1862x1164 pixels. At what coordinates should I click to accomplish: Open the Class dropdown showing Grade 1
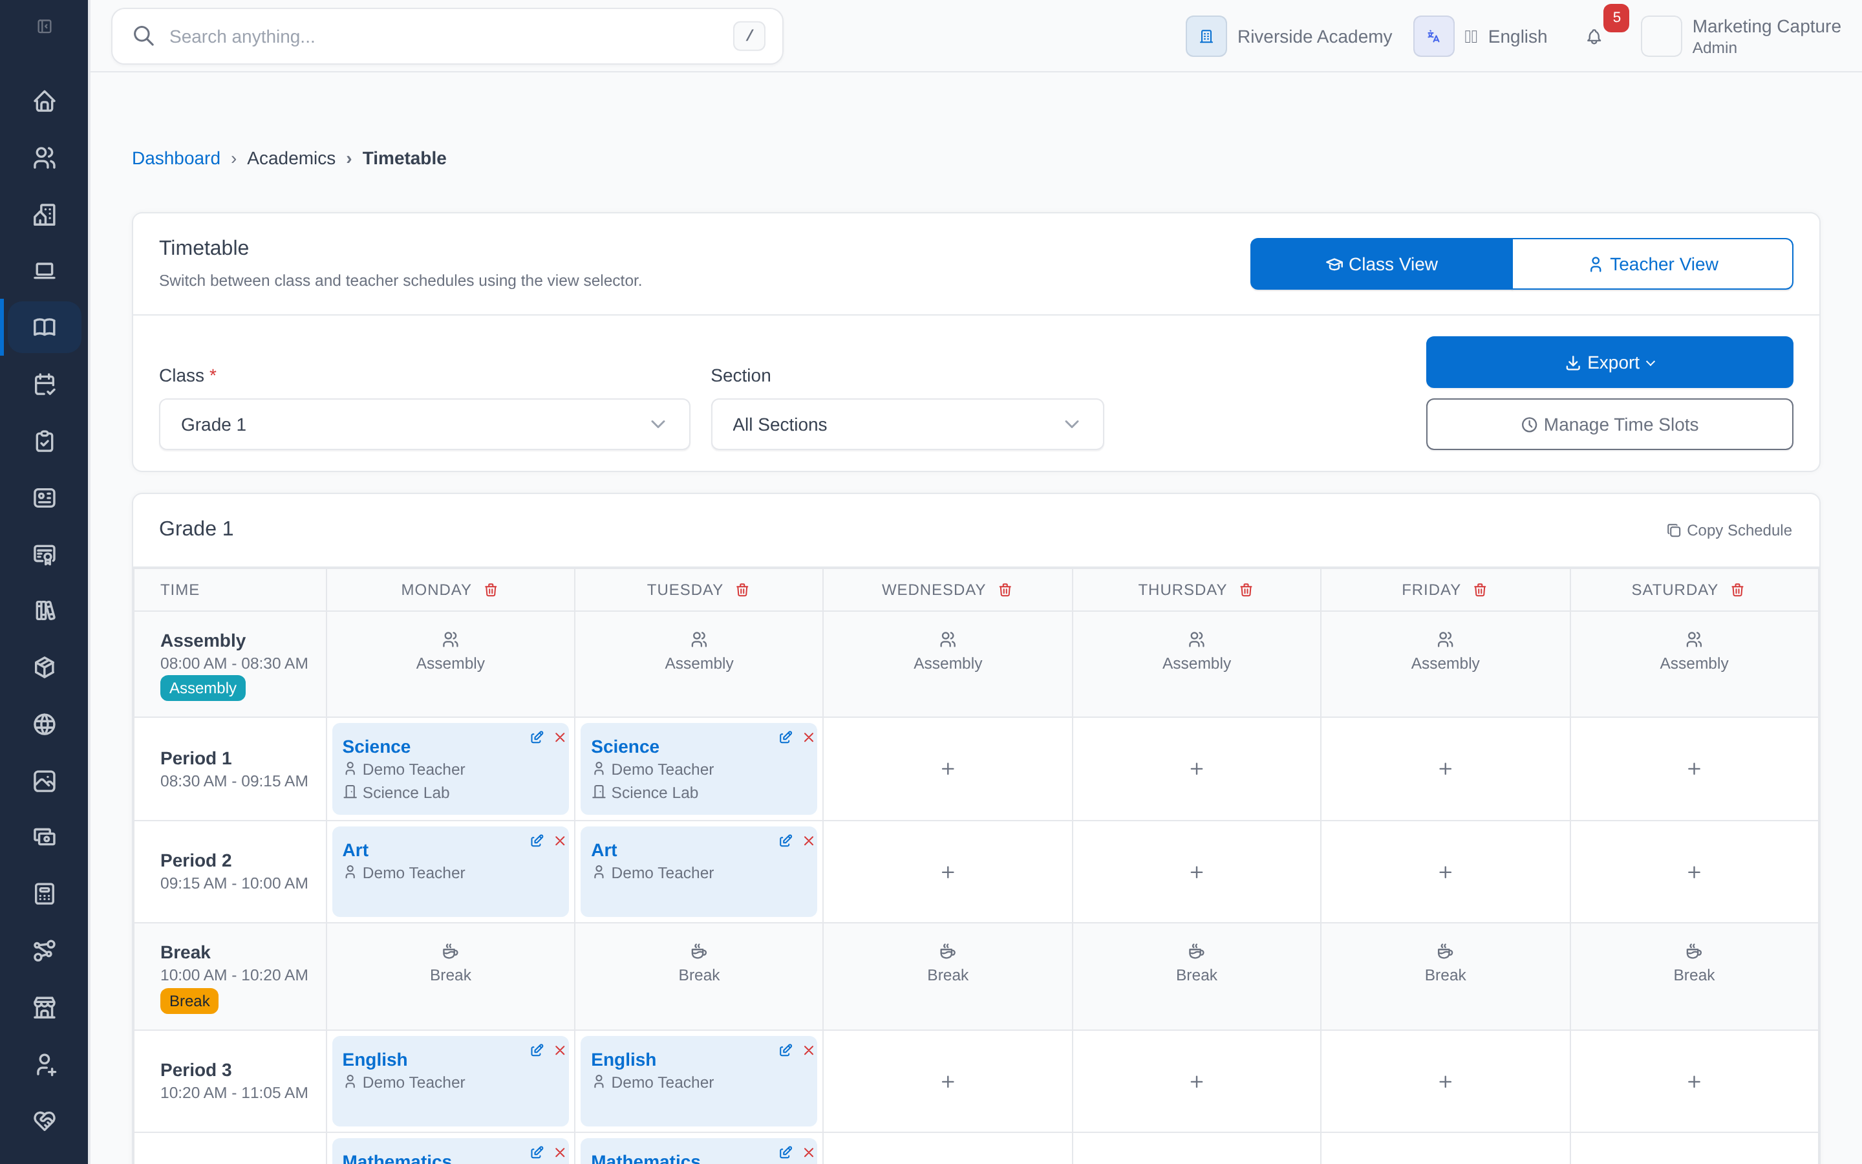coord(424,424)
